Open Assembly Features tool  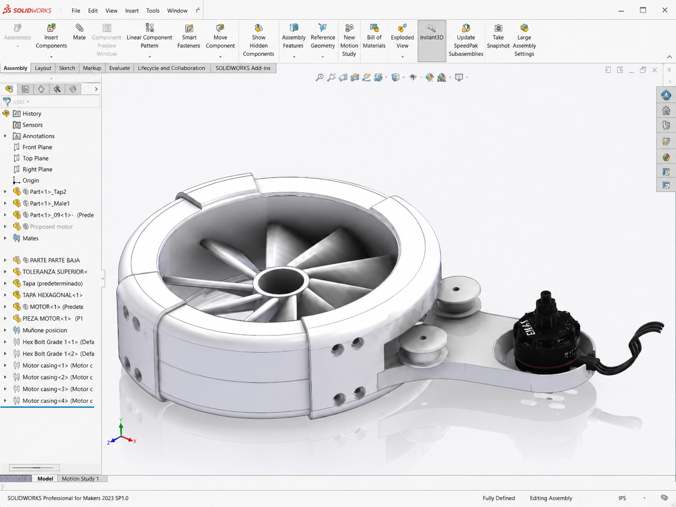point(294,36)
